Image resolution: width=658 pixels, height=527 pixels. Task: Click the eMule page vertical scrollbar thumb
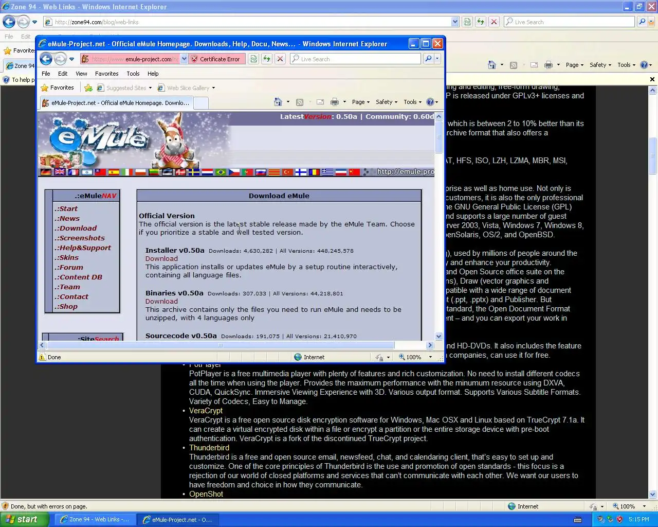(x=438, y=137)
